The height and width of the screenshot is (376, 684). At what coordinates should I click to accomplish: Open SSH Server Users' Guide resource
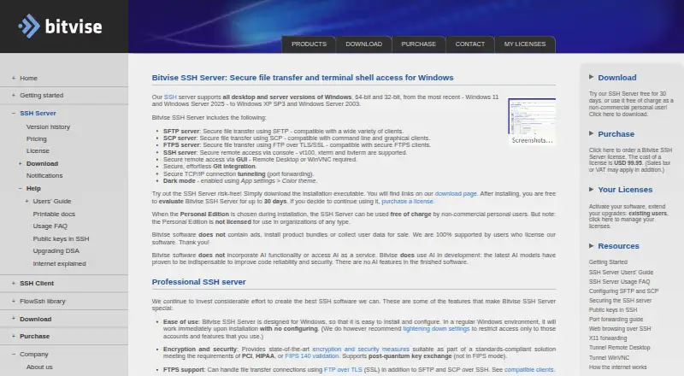(x=621, y=273)
